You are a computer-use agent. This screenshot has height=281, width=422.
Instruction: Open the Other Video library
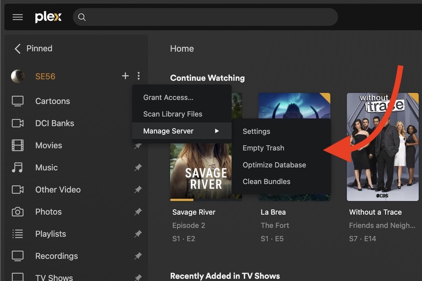pos(58,189)
